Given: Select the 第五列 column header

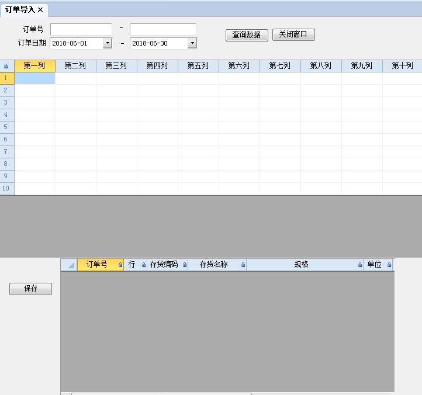Looking at the screenshot, I should pos(198,66).
